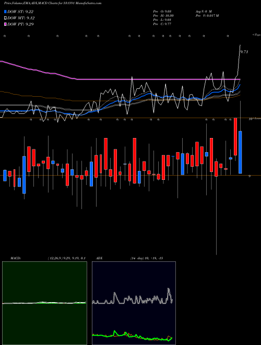Click the 10 price axis label
261x345 pixels.
click(250, 119)
